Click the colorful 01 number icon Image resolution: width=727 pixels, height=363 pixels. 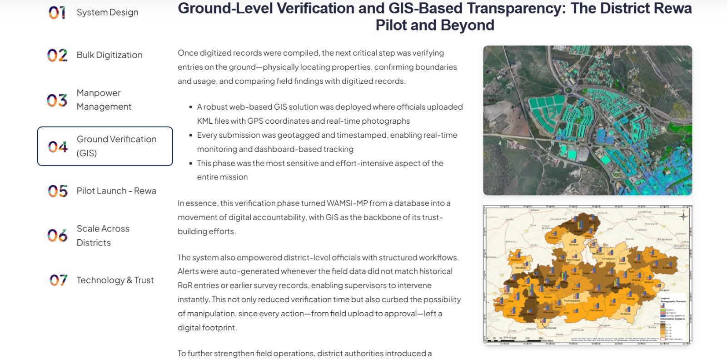pyautogui.click(x=57, y=13)
